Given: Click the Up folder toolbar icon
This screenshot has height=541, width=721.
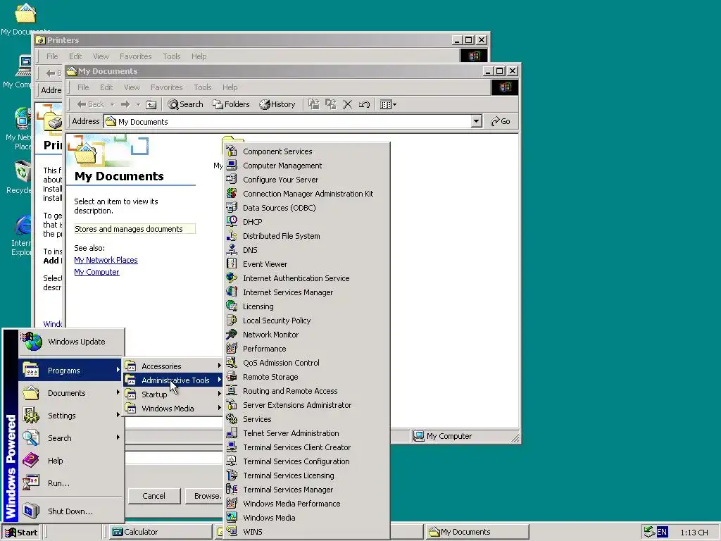Looking at the screenshot, I should click(x=151, y=104).
